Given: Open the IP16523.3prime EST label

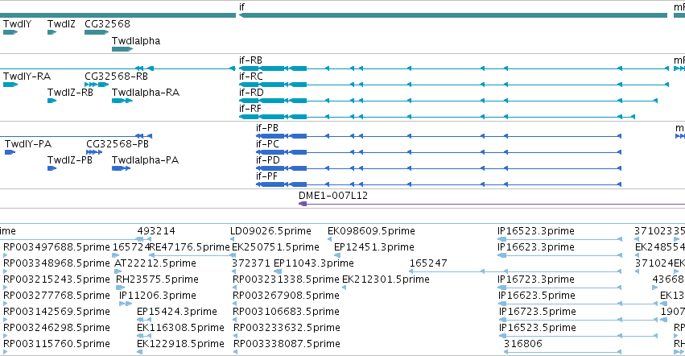Looking at the screenshot, I should (536, 231).
